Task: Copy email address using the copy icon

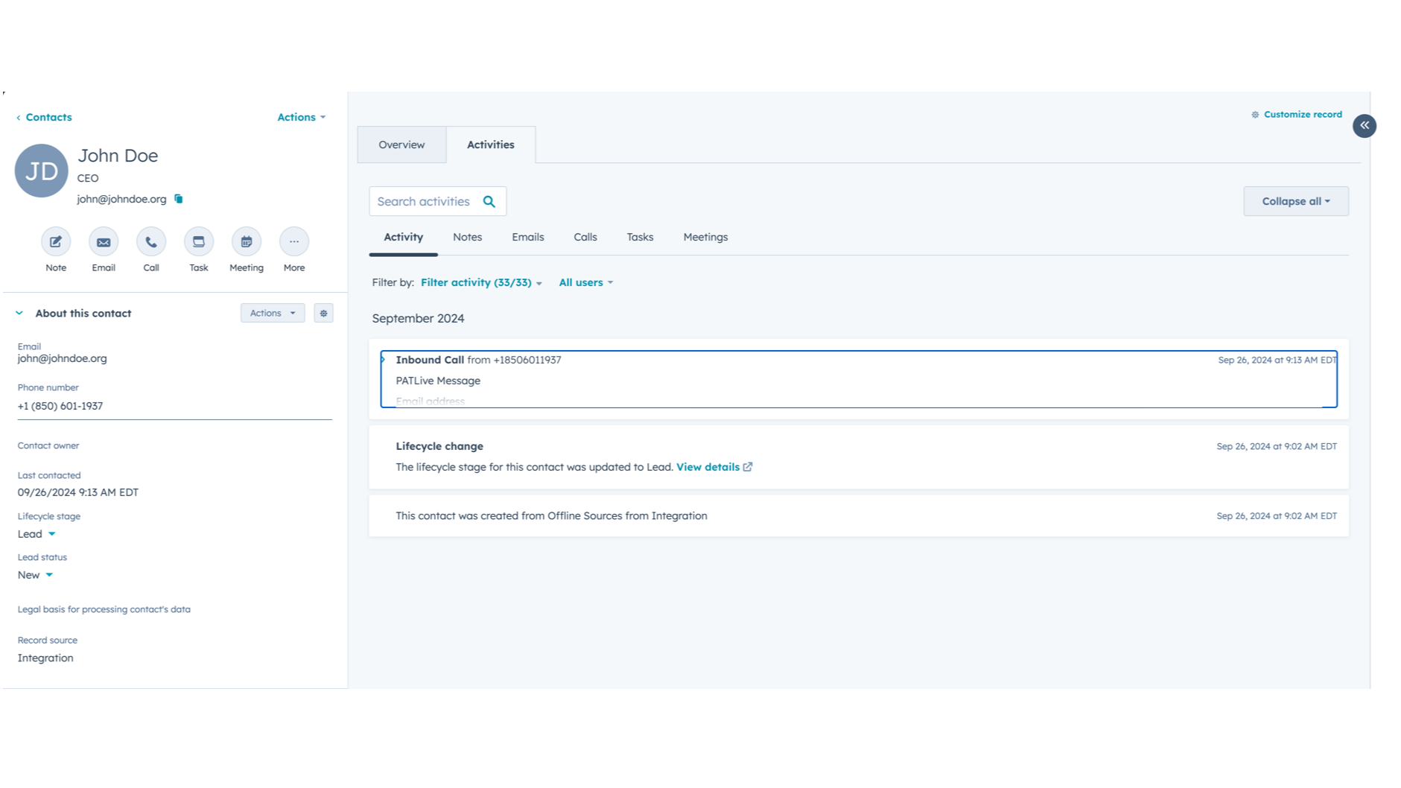Action: tap(179, 199)
